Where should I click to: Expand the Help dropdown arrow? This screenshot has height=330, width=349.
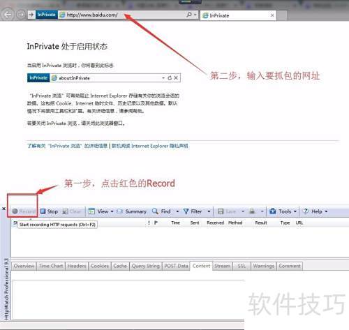point(326,211)
